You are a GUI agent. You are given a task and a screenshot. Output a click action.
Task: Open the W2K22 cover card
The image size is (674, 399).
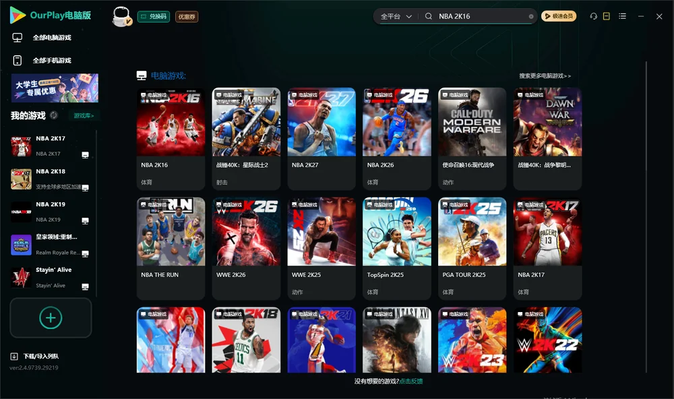547,340
